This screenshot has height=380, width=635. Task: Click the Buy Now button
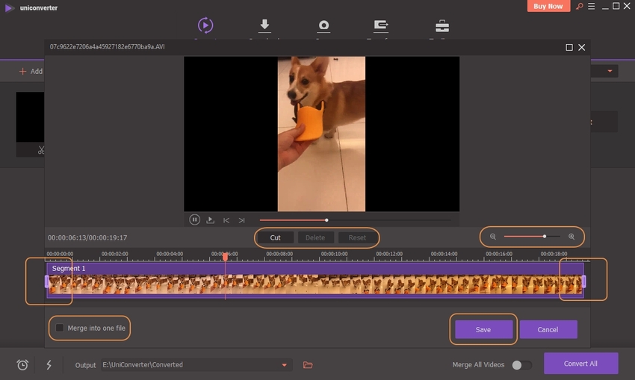[x=549, y=6]
